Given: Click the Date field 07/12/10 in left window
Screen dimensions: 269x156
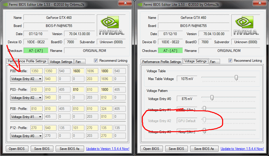Looking at the screenshot, I should coord(36,34).
